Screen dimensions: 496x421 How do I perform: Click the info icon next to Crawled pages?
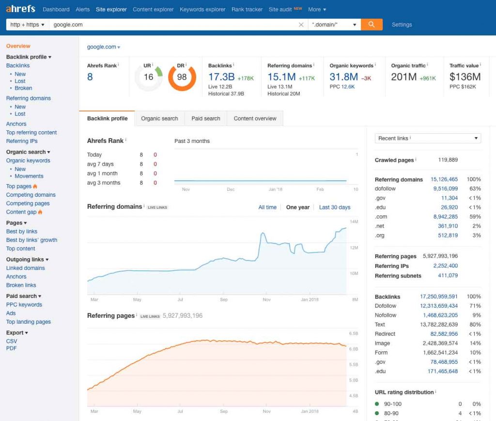click(x=416, y=160)
